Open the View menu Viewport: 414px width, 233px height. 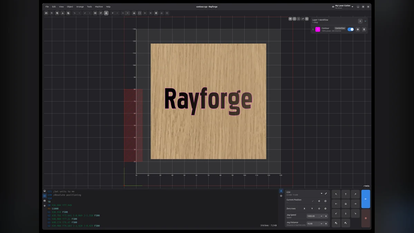[61, 7]
